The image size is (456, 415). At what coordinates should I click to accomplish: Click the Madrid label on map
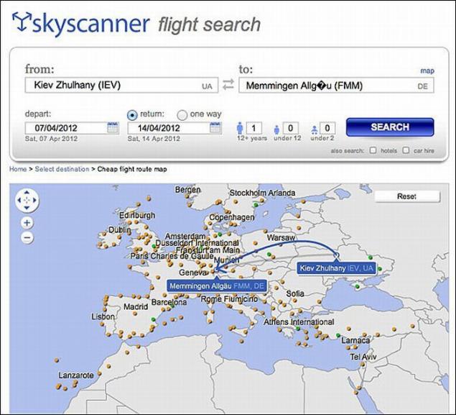pos(136,306)
